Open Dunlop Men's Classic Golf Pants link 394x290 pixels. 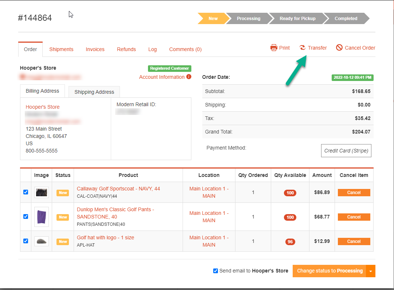coord(115,213)
